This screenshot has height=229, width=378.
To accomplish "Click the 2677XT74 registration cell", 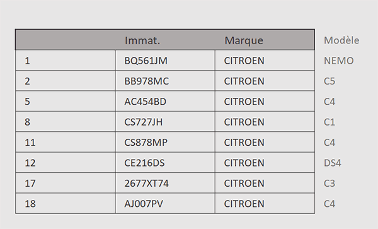I will point(165,183).
